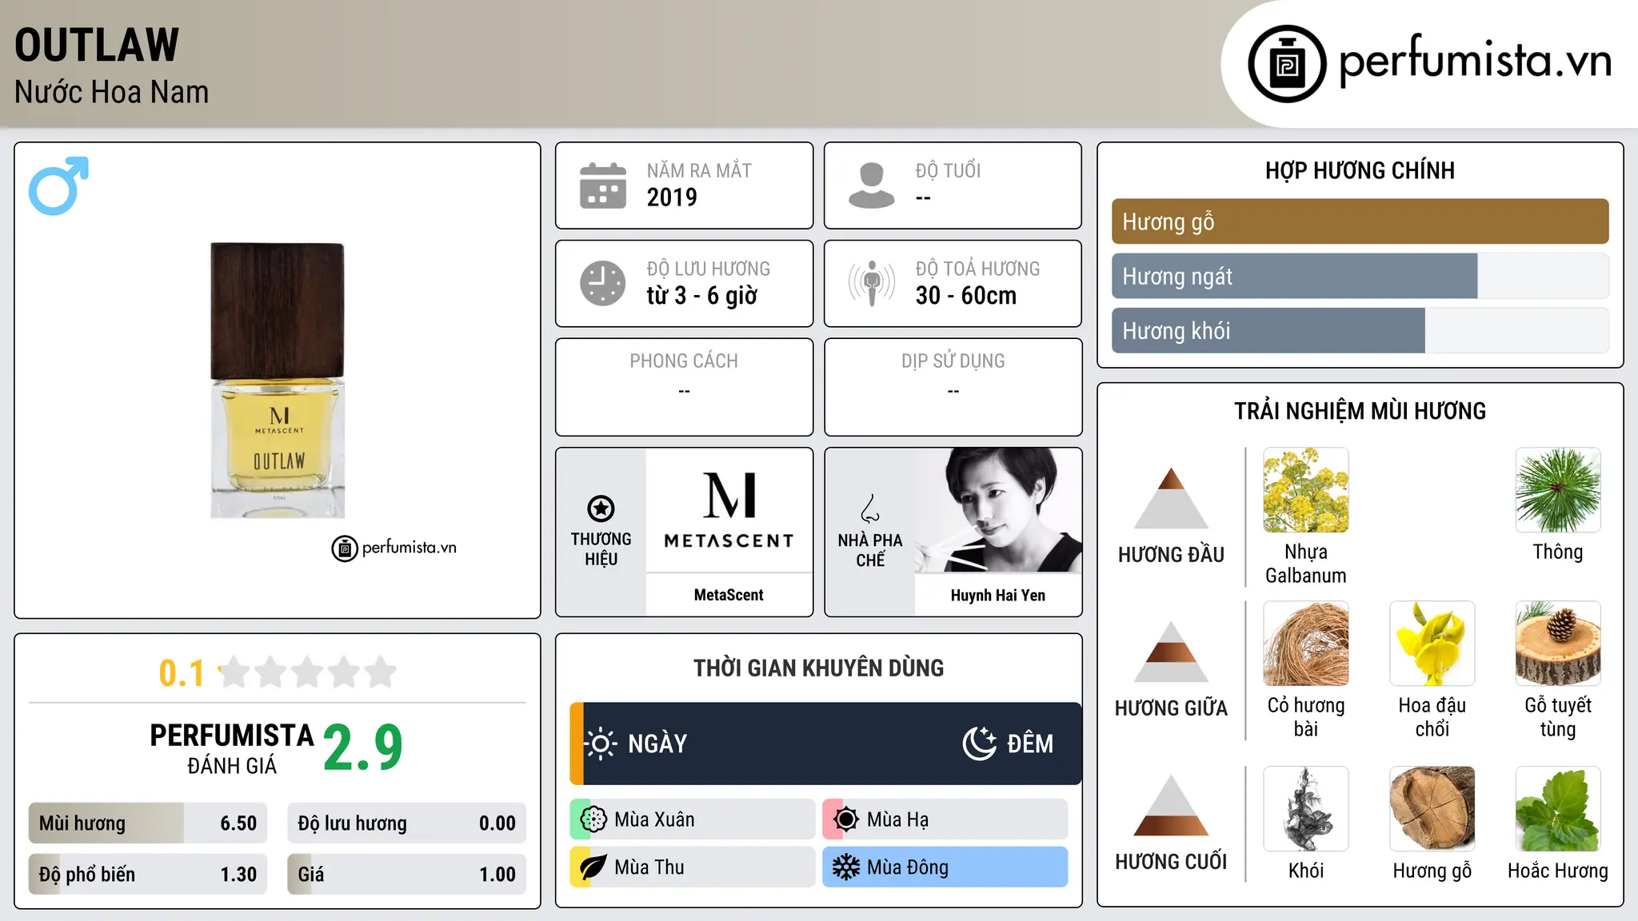Click the Thời gian khuyên dùng heading

[818, 668]
